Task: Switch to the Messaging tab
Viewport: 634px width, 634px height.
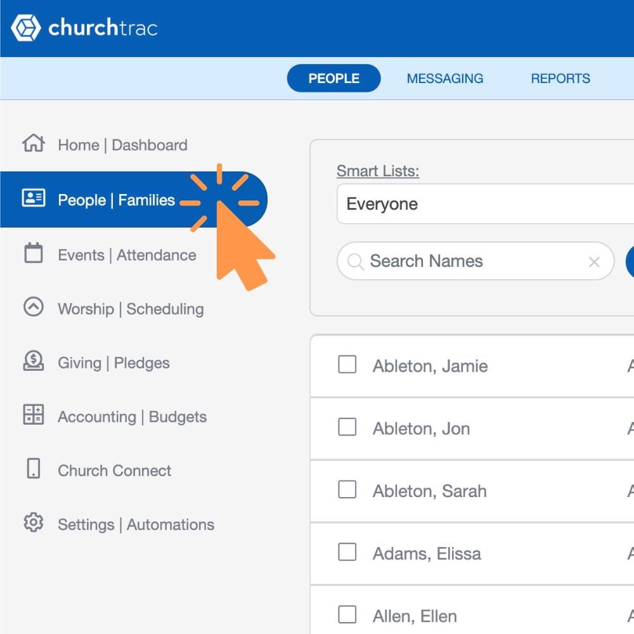Action: (445, 79)
